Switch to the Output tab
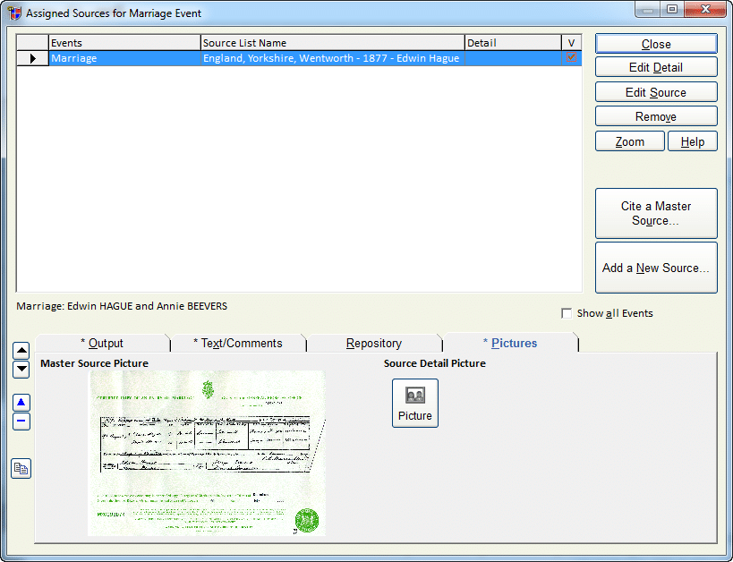Viewport: 733px width, 562px height. click(102, 343)
